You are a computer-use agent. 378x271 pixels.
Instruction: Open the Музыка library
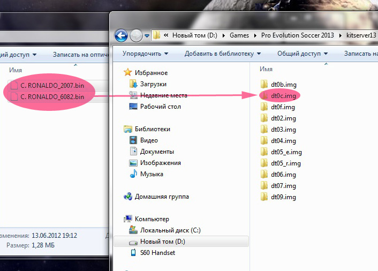(x=152, y=174)
